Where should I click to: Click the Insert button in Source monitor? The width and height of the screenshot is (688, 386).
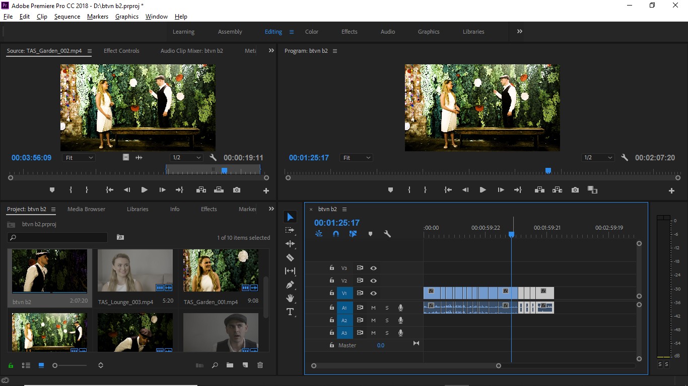(201, 190)
